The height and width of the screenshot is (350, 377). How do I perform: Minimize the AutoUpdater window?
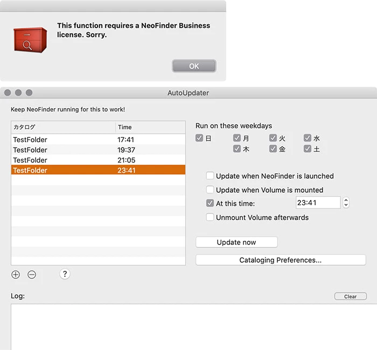(18, 93)
